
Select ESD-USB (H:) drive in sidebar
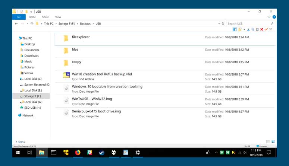(x=32, y=108)
